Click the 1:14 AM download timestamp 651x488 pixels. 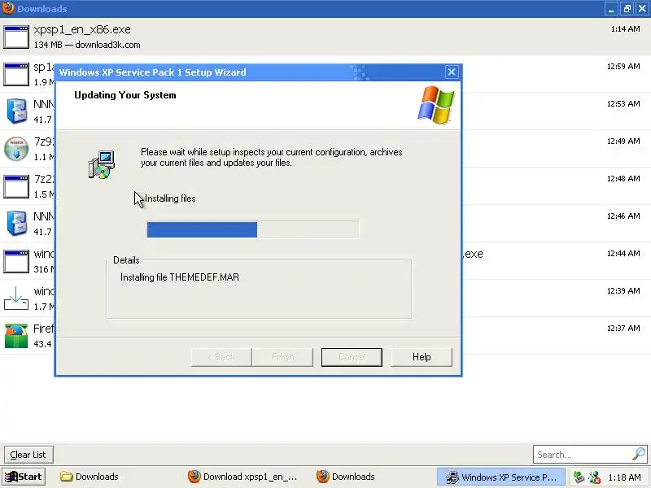pos(625,29)
